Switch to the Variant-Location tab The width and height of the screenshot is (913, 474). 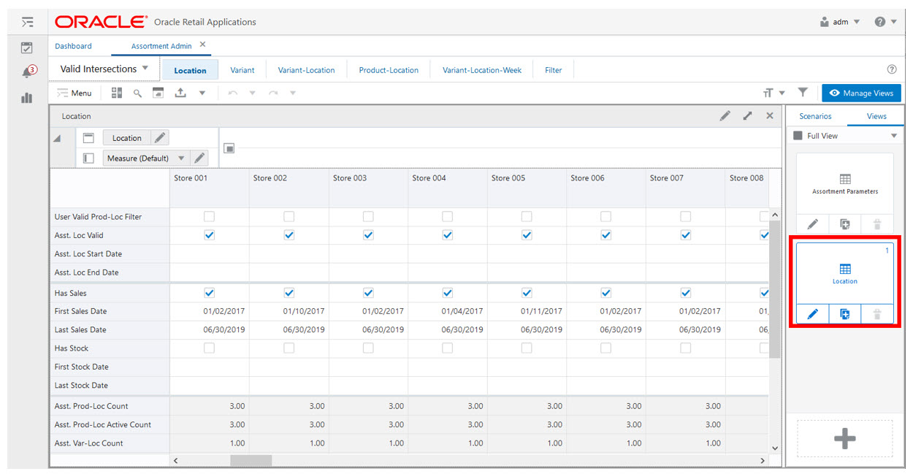tap(306, 70)
